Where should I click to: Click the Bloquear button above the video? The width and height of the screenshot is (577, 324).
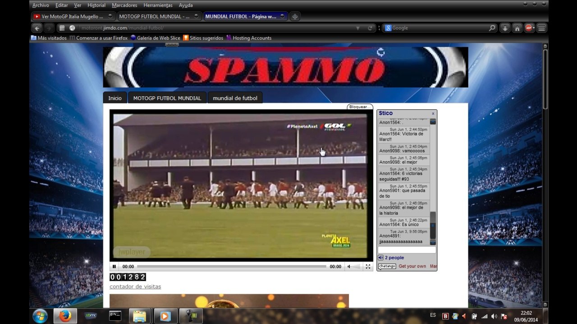tap(360, 107)
